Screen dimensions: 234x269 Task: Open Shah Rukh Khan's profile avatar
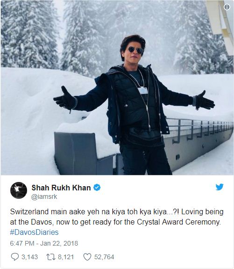tap(19, 190)
